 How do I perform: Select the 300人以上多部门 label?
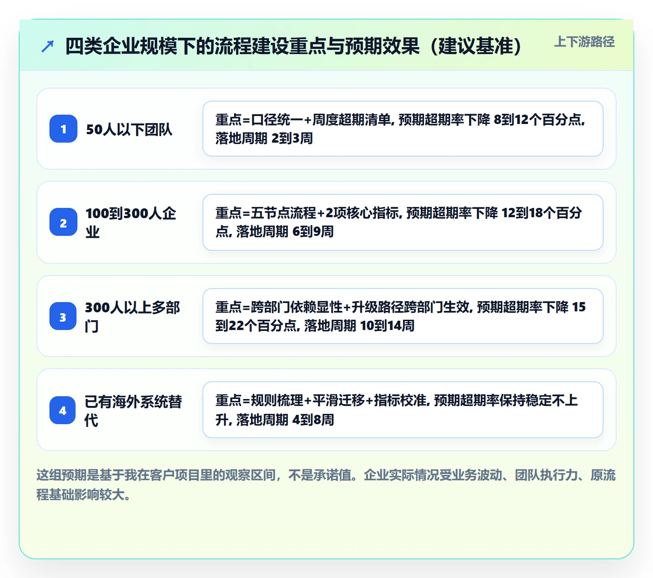tap(132, 317)
